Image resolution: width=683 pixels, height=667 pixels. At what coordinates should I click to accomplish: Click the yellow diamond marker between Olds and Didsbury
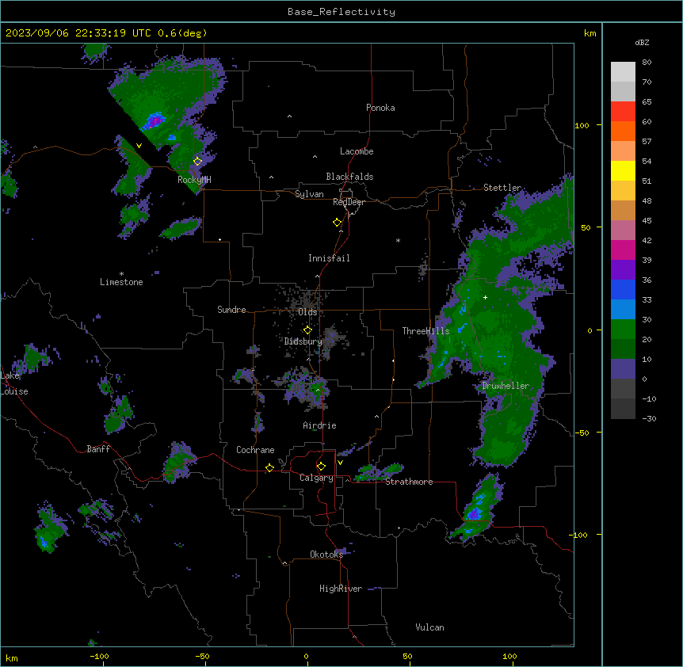pos(307,330)
